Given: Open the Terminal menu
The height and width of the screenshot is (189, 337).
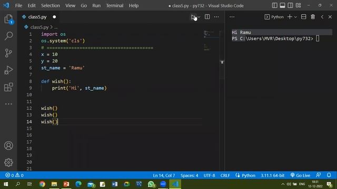Looking at the screenshot, I should (x=115, y=6).
